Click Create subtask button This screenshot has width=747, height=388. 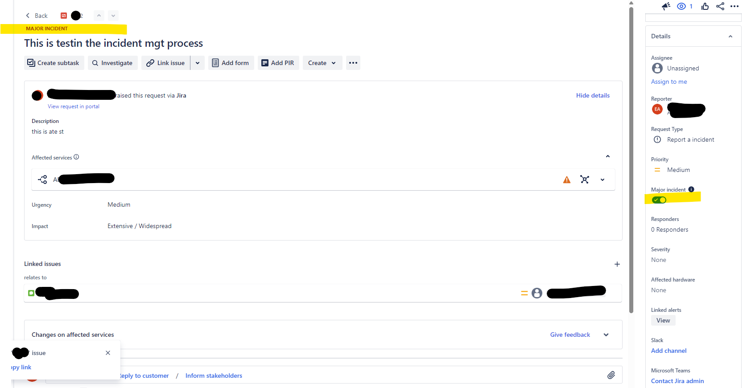(54, 63)
